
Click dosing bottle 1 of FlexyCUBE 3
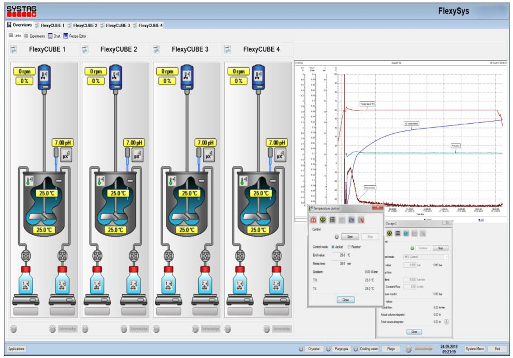click(168, 280)
